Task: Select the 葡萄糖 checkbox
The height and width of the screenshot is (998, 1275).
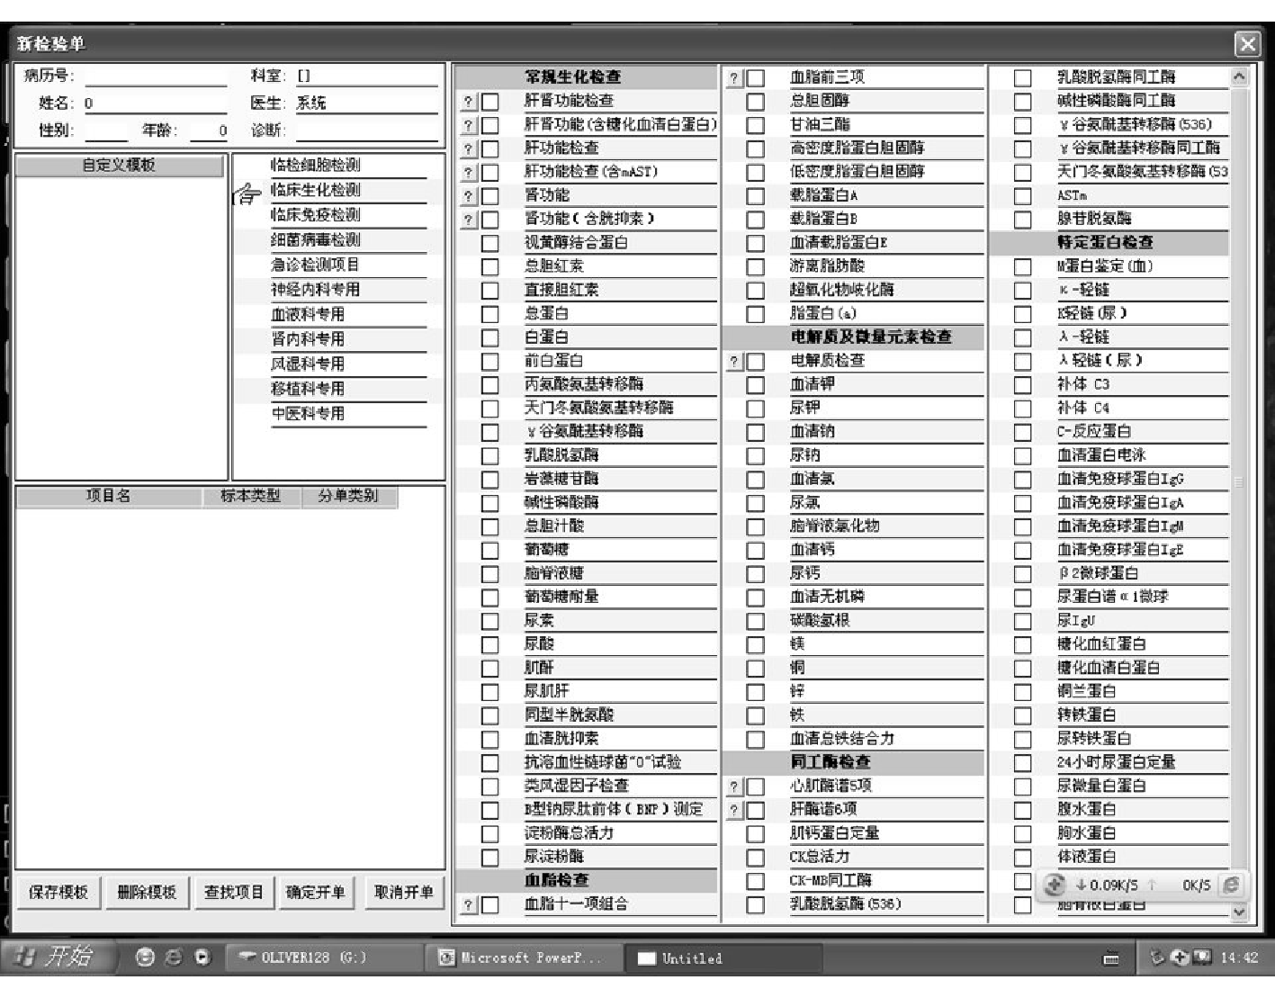Action: pos(489,551)
